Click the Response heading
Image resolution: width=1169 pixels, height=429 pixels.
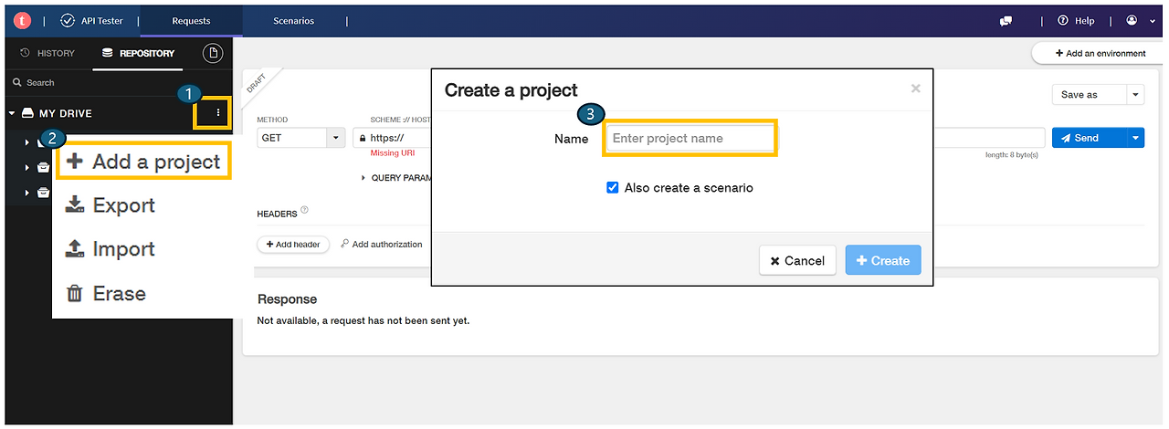287,299
